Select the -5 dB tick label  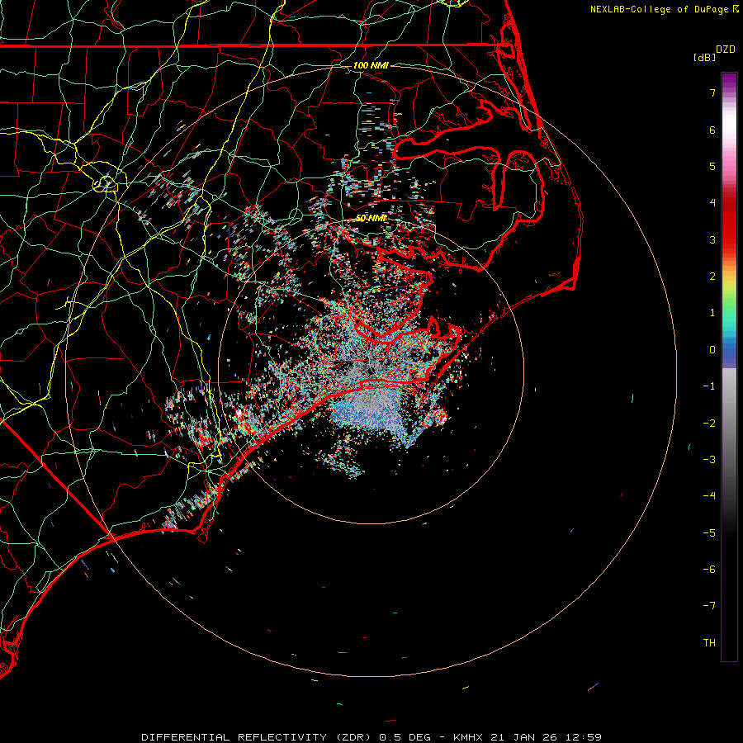click(708, 532)
